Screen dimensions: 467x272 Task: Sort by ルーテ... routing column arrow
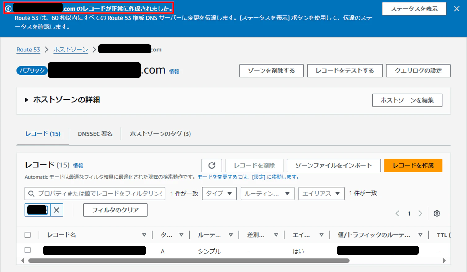231,235
